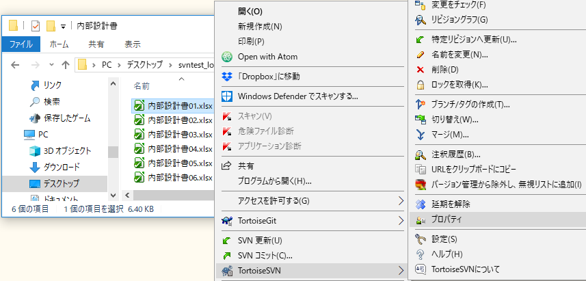Click the revision graph icon beside リビジョングラフ
Image resolution: width=586 pixels, height=281 pixels.
click(421, 19)
